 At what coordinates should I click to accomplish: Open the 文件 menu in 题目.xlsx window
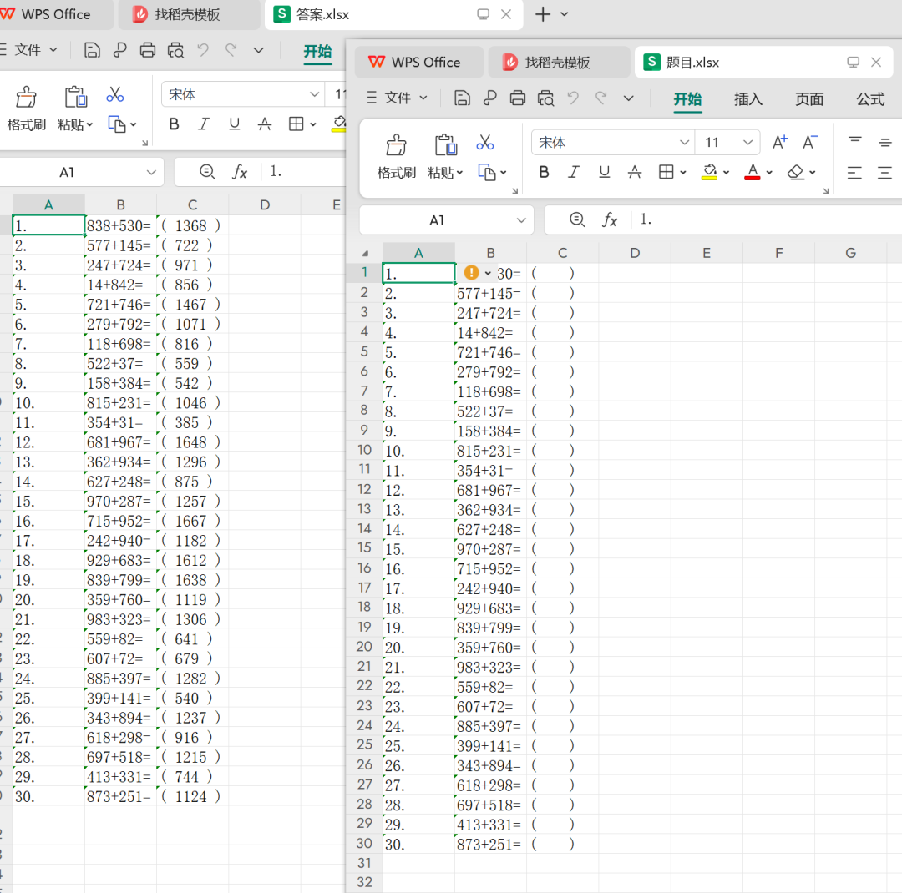(398, 98)
